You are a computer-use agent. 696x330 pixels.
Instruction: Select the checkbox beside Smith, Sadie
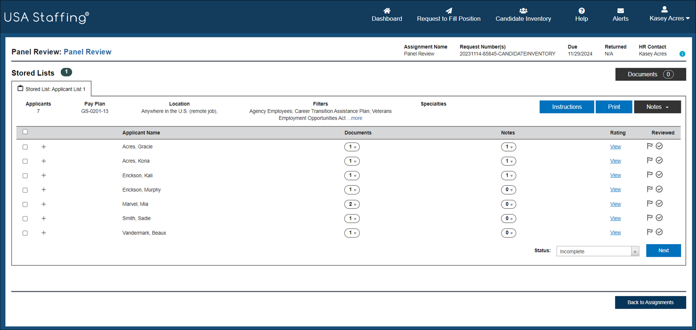tap(25, 218)
